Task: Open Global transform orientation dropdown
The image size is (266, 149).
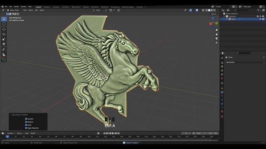Action: (x=98, y=10)
